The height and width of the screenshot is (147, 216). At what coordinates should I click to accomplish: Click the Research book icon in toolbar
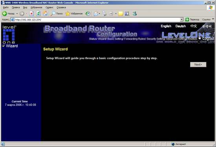(x=127, y=13)
